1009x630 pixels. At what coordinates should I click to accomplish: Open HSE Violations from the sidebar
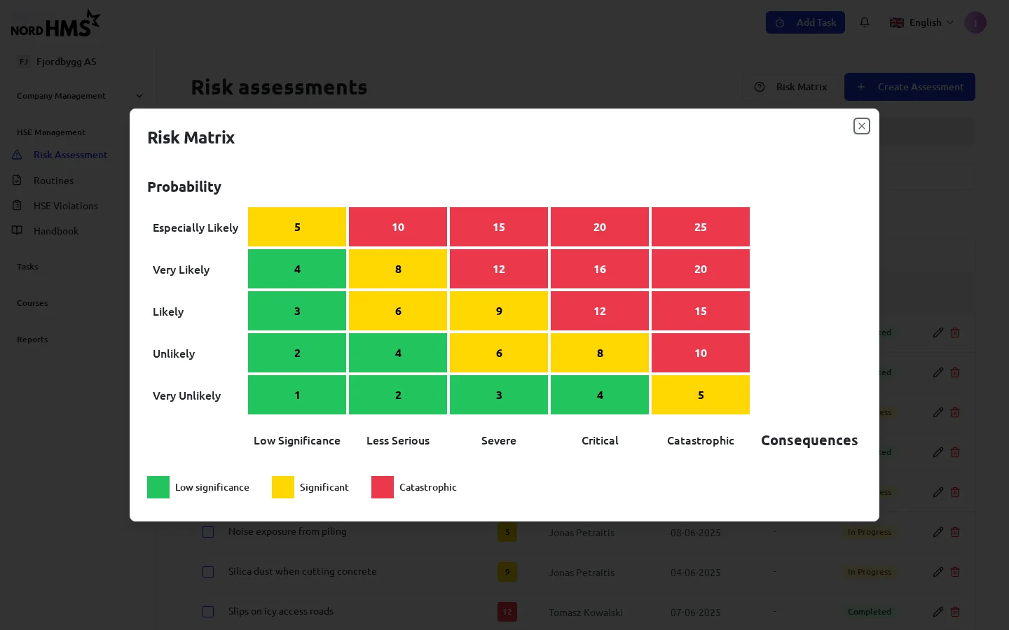(66, 206)
